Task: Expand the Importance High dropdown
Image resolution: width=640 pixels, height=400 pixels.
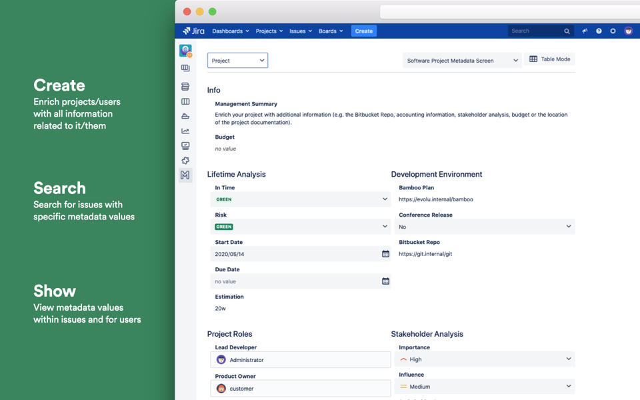Action: [x=568, y=359]
